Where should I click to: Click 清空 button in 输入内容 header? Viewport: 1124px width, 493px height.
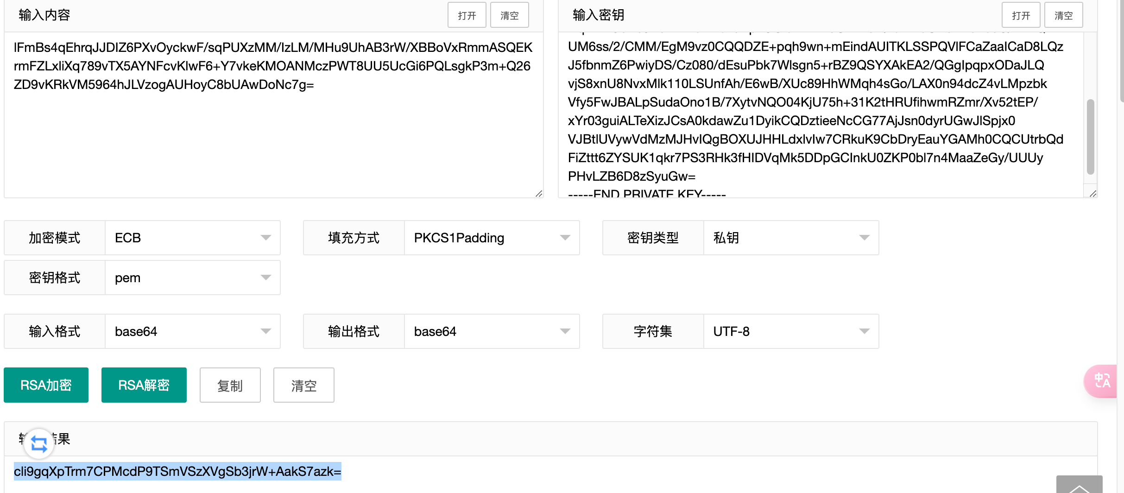click(x=510, y=15)
